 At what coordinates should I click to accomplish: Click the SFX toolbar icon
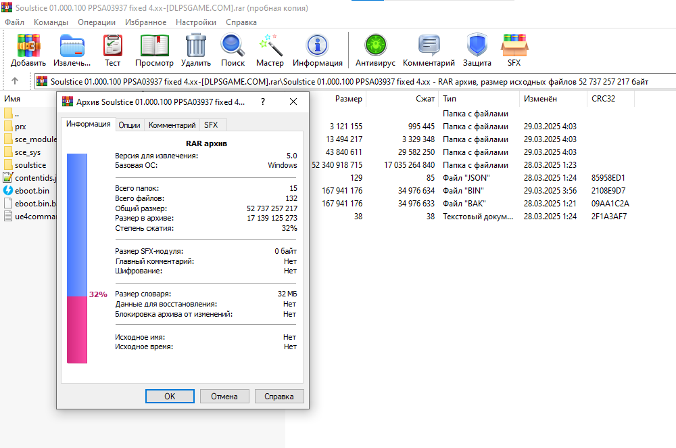click(514, 46)
